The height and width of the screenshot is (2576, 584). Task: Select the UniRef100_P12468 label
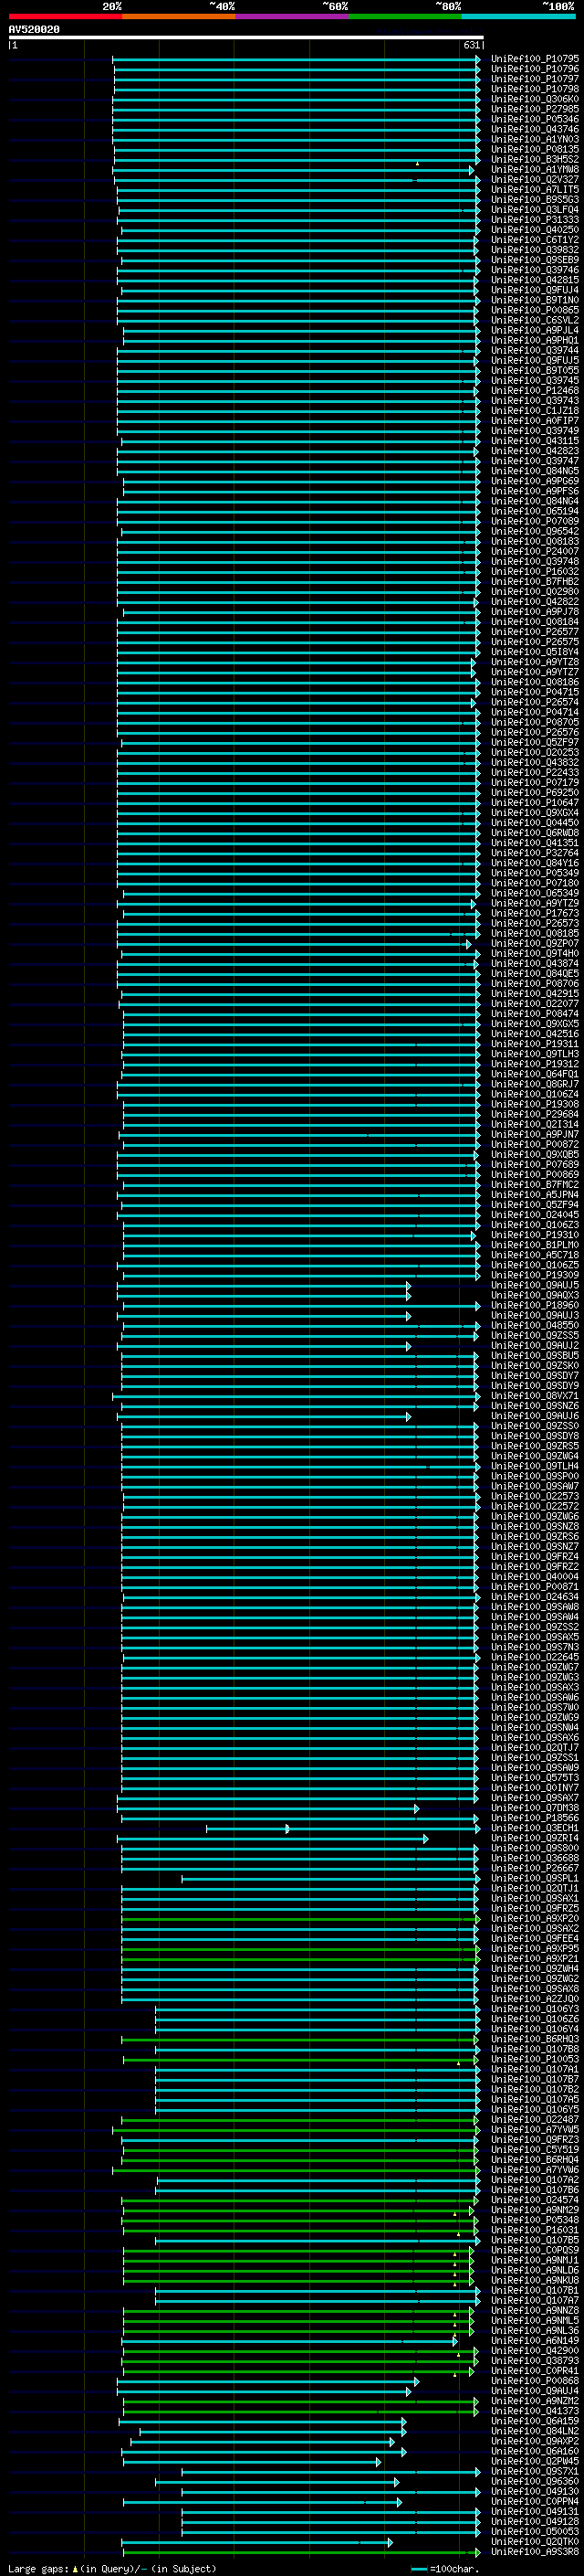pyautogui.click(x=534, y=391)
